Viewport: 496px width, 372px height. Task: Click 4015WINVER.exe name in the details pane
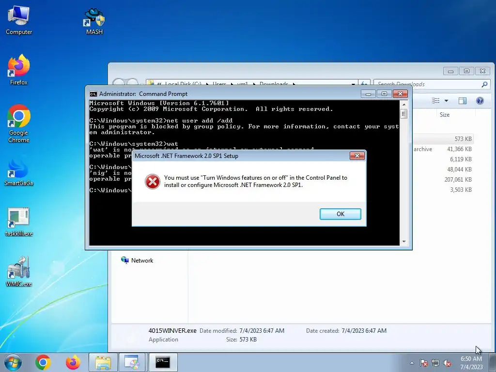pyautogui.click(x=172, y=330)
